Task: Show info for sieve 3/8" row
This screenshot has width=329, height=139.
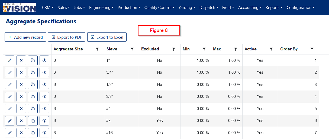Action: coord(44,96)
